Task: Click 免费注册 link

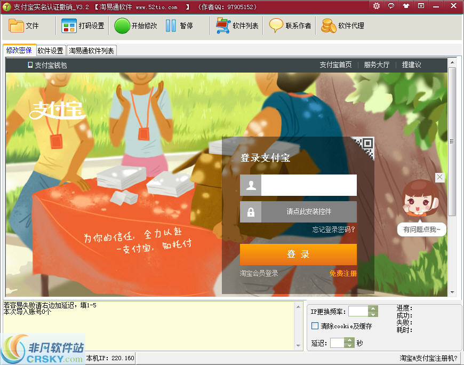Action: (343, 273)
